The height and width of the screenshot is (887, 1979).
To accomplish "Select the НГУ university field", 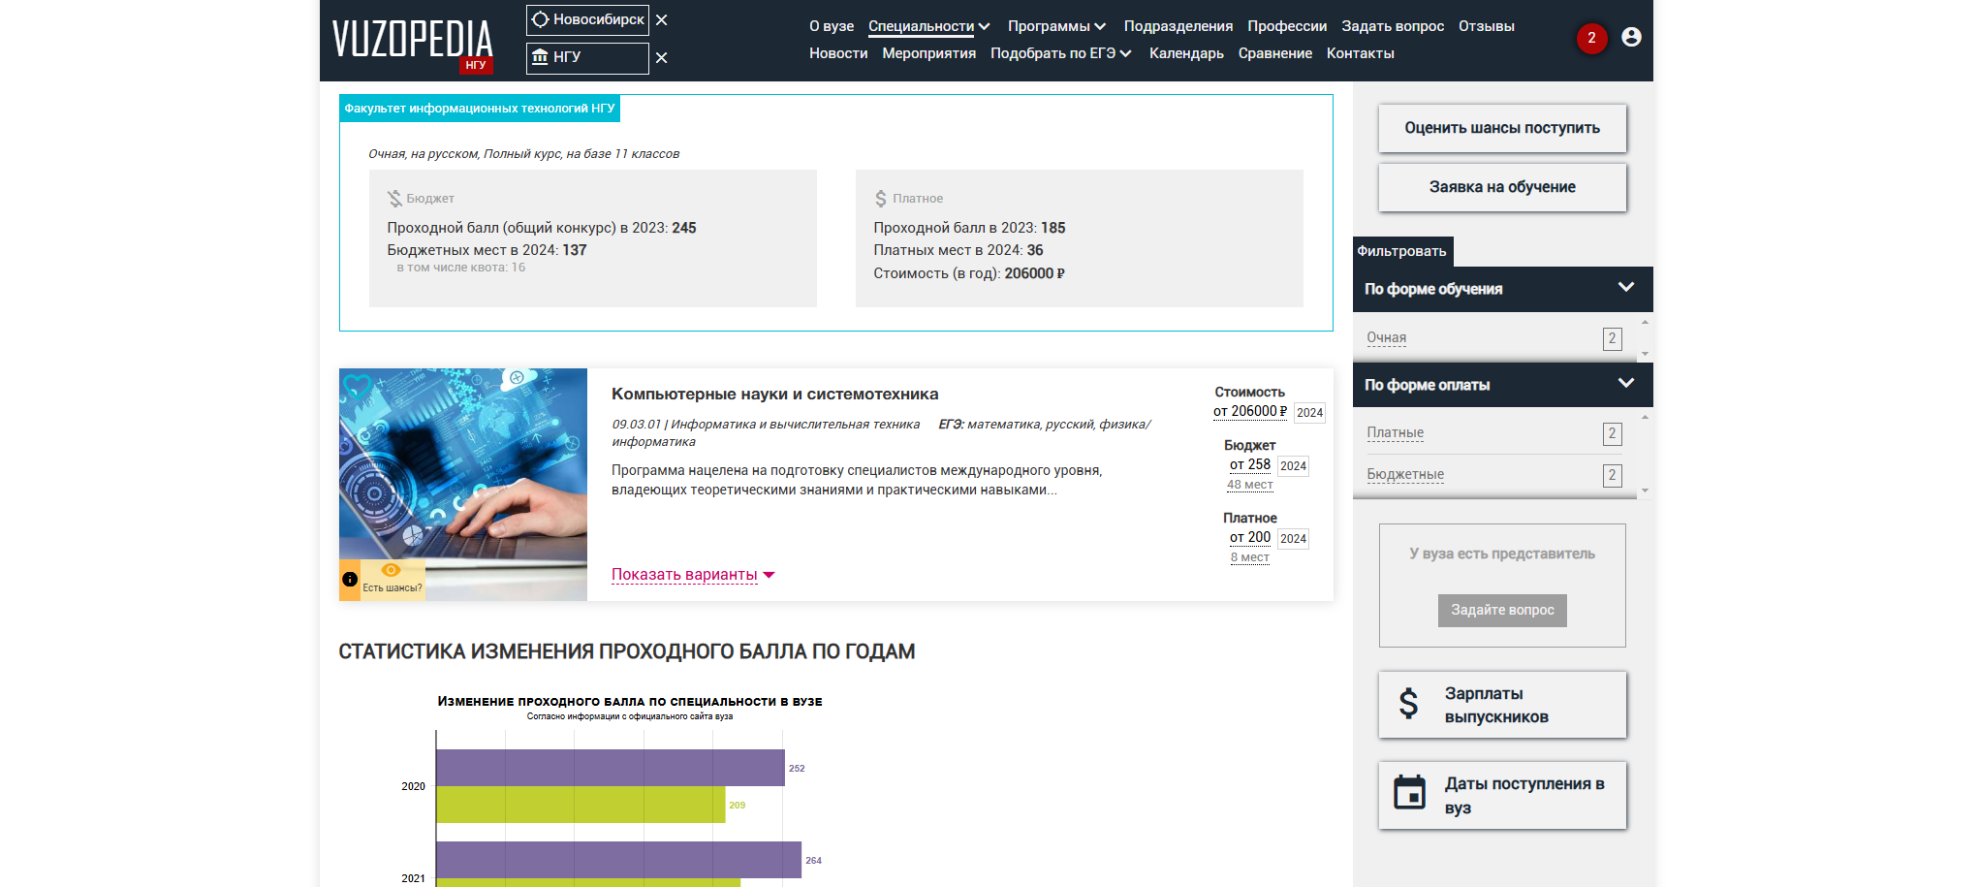I will [x=587, y=58].
